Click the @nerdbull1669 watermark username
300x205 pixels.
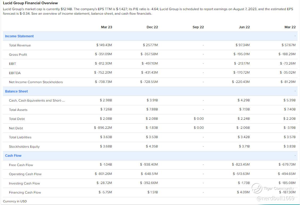pos(276,198)
